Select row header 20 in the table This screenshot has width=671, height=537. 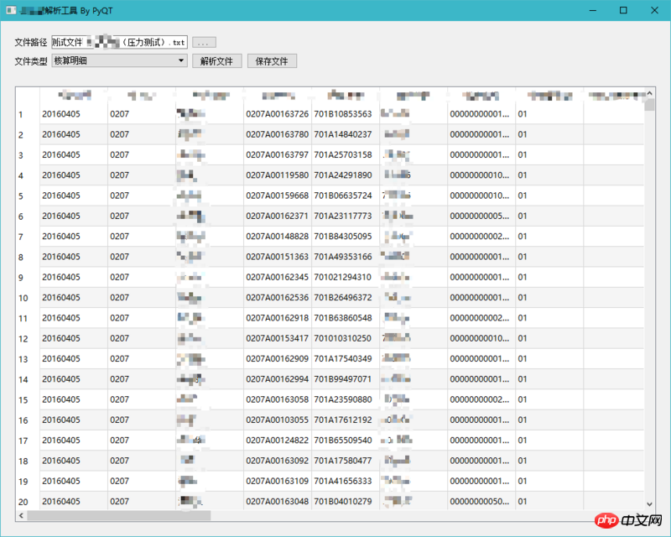pos(28,502)
